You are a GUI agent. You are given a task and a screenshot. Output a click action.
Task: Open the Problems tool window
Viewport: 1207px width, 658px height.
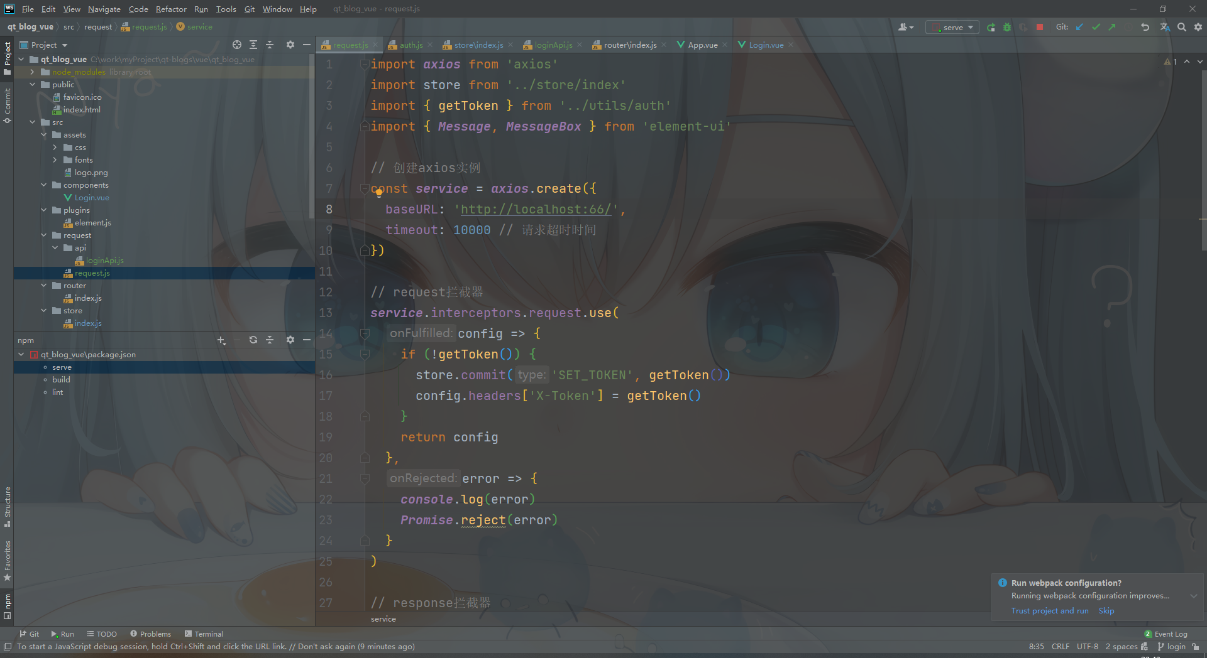pyautogui.click(x=150, y=634)
